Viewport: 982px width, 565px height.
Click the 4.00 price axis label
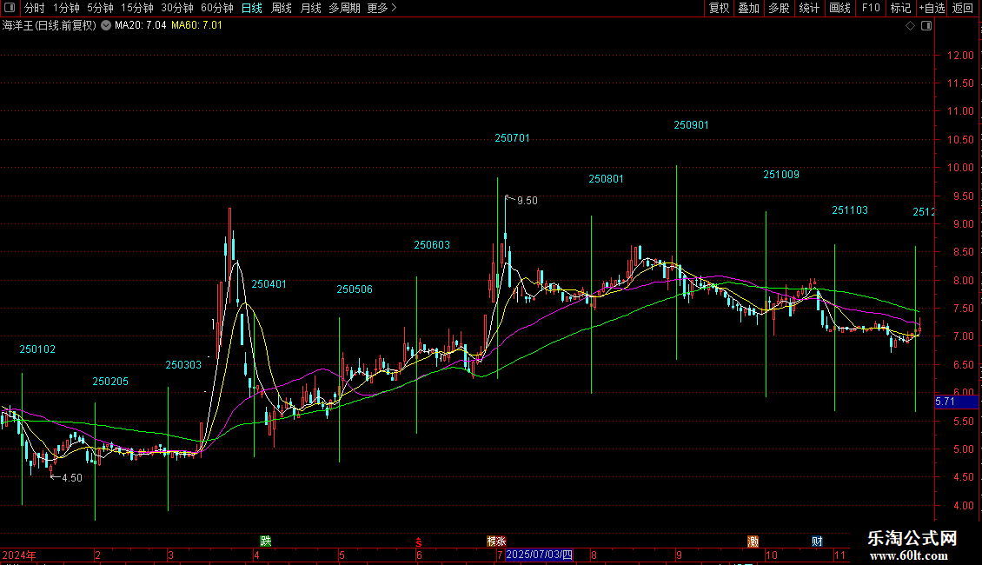tap(963, 506)
